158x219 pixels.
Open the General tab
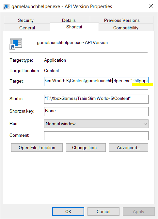tap(27, 28)
